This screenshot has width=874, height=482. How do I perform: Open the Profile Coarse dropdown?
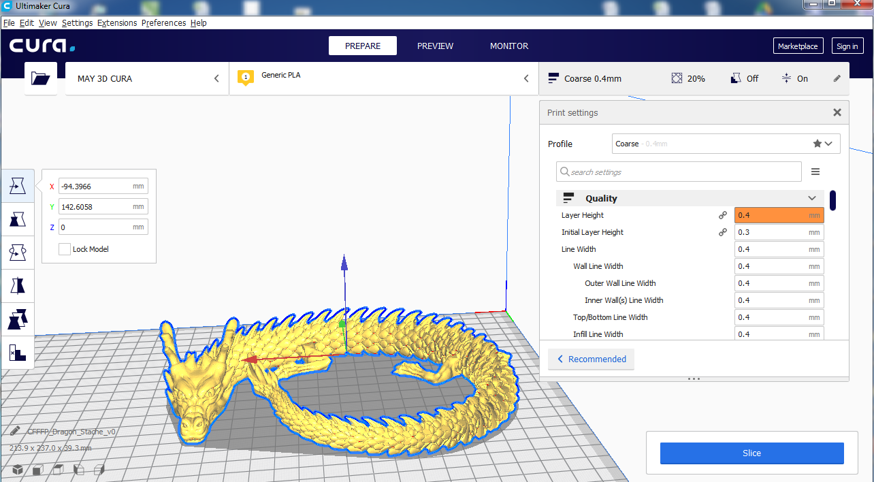pos(726,144)
